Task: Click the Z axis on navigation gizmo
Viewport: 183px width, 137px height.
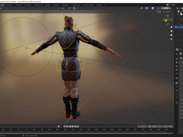Action: 168,16
